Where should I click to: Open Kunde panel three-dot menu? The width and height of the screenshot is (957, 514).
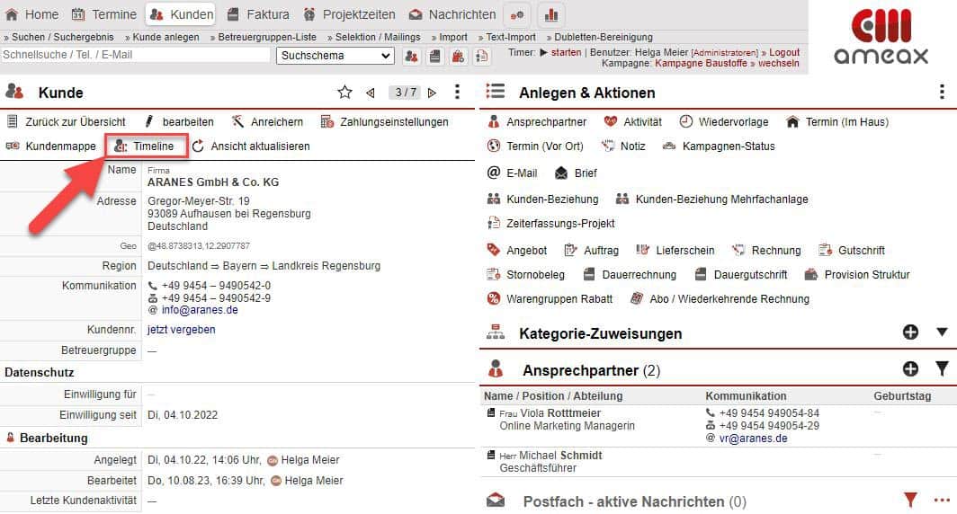click(457, 93)
